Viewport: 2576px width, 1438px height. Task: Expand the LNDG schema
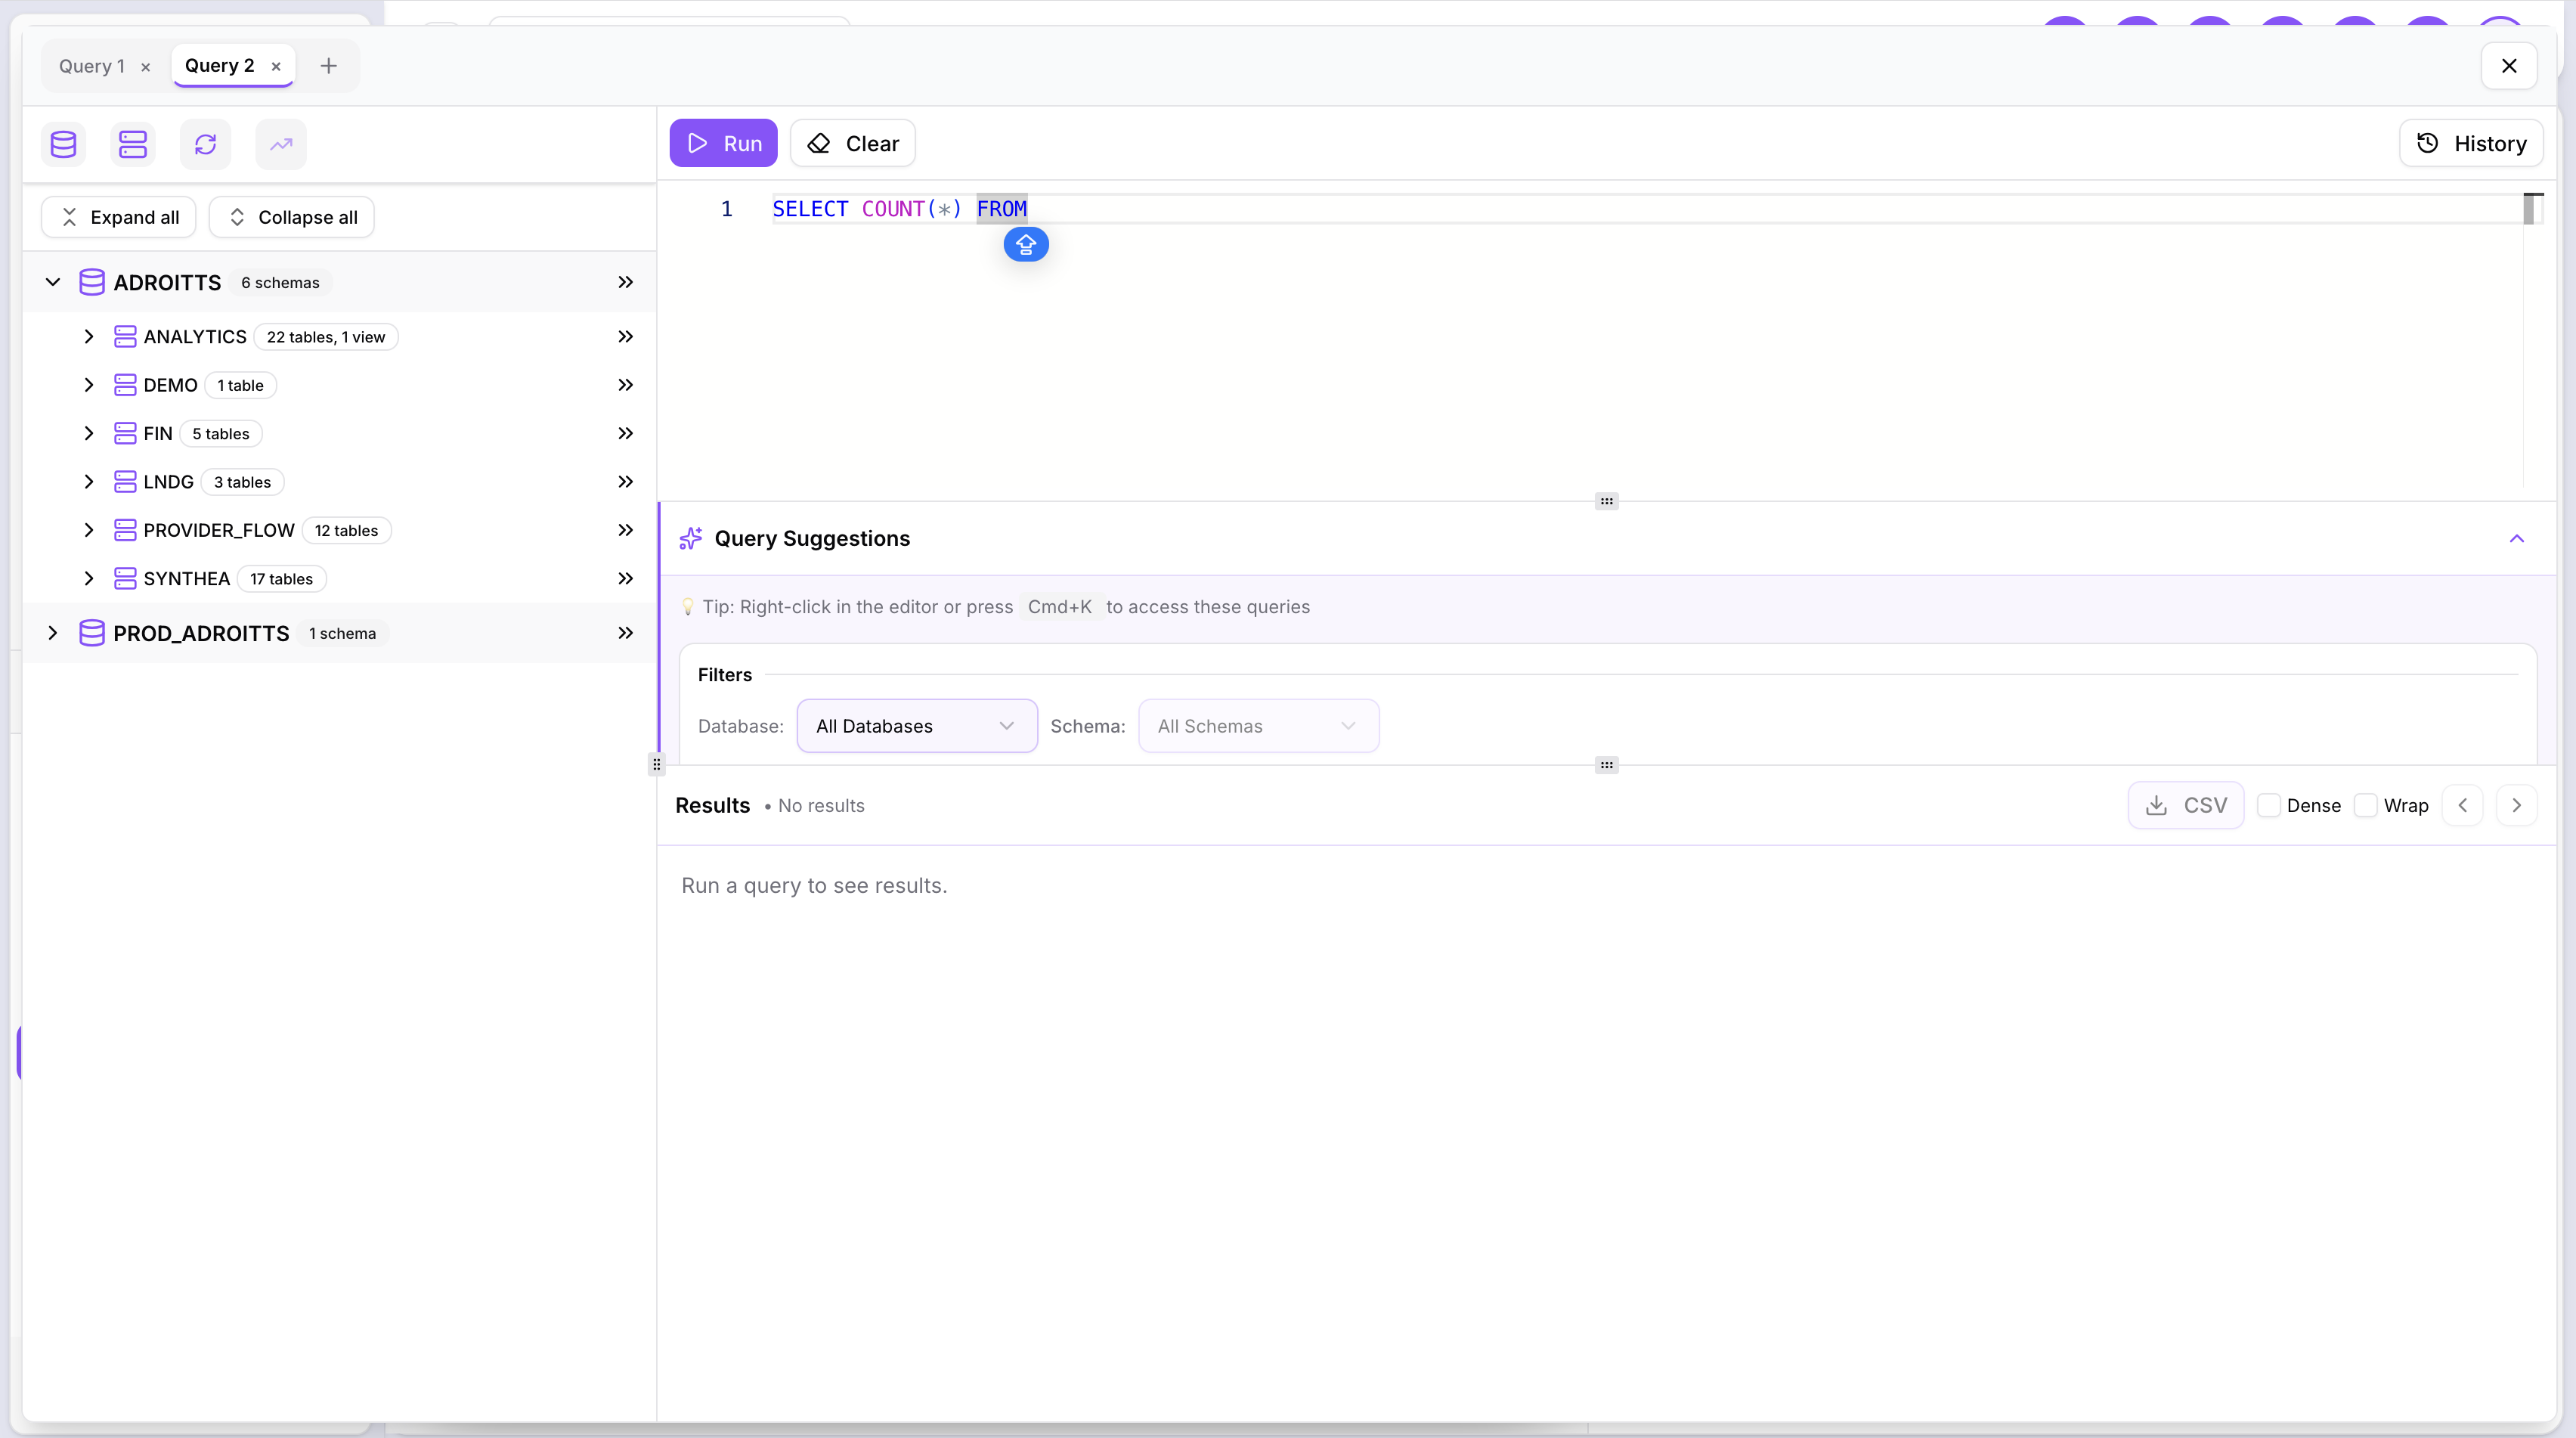tap(89, 482)
